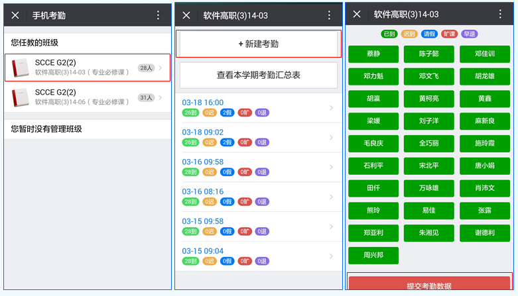
Task: Tap student button 周兴邦
Action: (x=373, y=256)
